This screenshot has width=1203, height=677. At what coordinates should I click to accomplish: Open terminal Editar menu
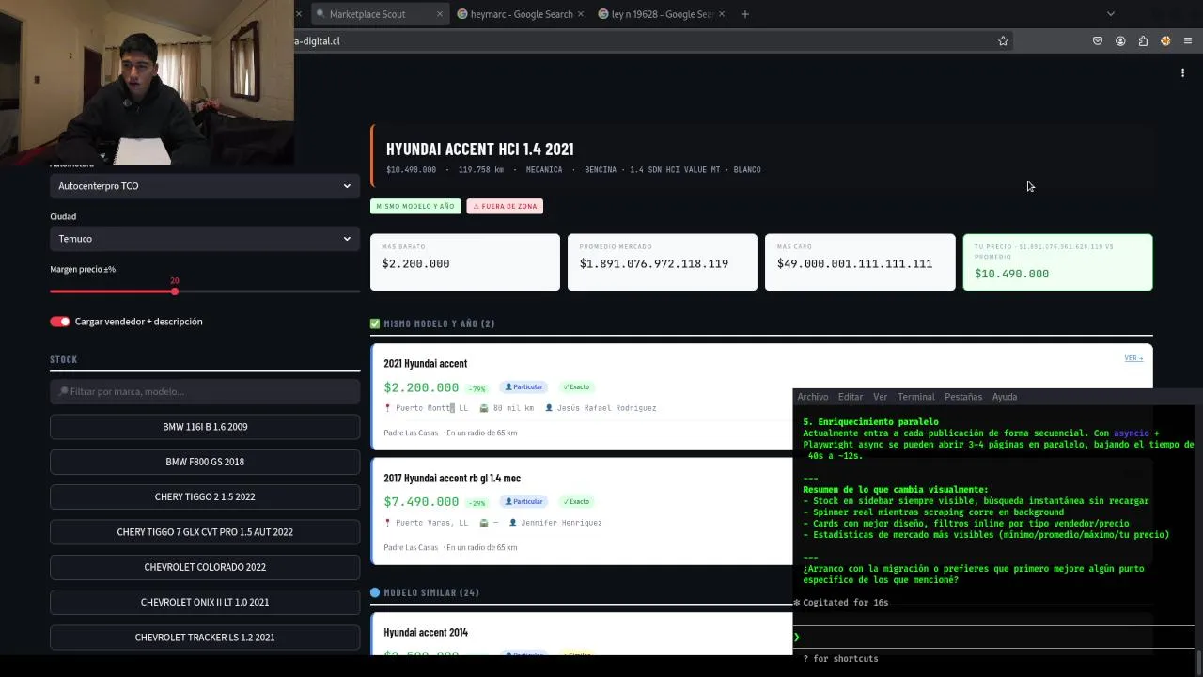pyautogui.click(x=851, y=397)
